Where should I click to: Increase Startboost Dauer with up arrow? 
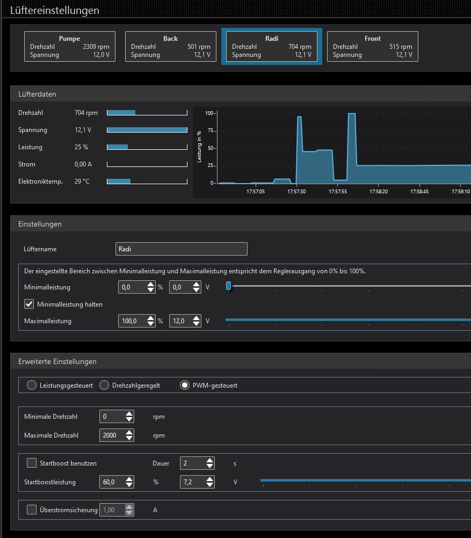click(x=209, y=460)
